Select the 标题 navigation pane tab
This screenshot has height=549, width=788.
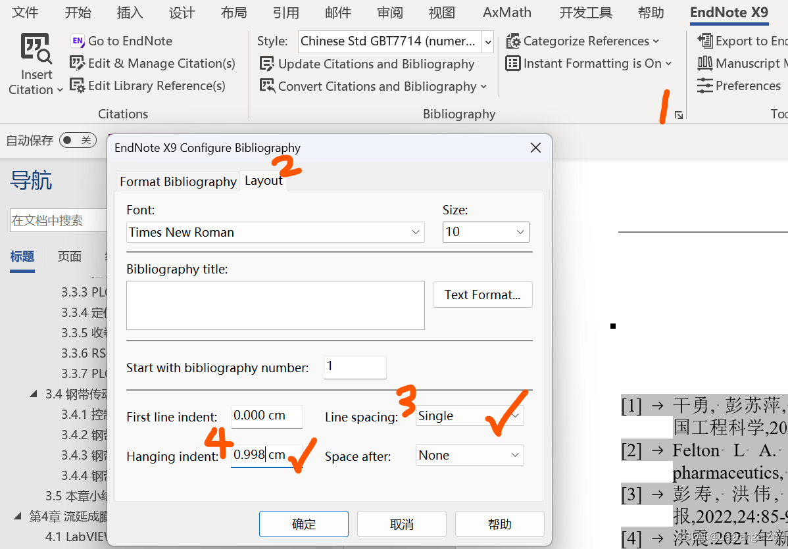click(22, 256)
